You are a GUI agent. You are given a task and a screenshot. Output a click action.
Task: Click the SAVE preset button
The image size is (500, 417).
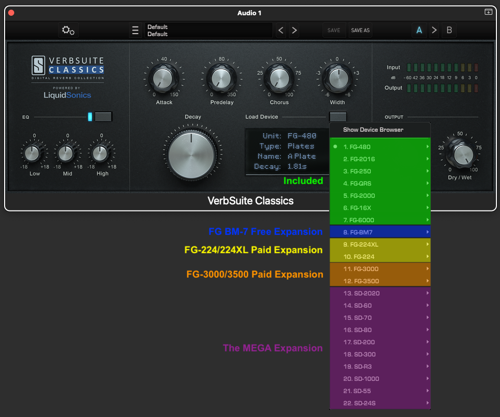[334, 31]
